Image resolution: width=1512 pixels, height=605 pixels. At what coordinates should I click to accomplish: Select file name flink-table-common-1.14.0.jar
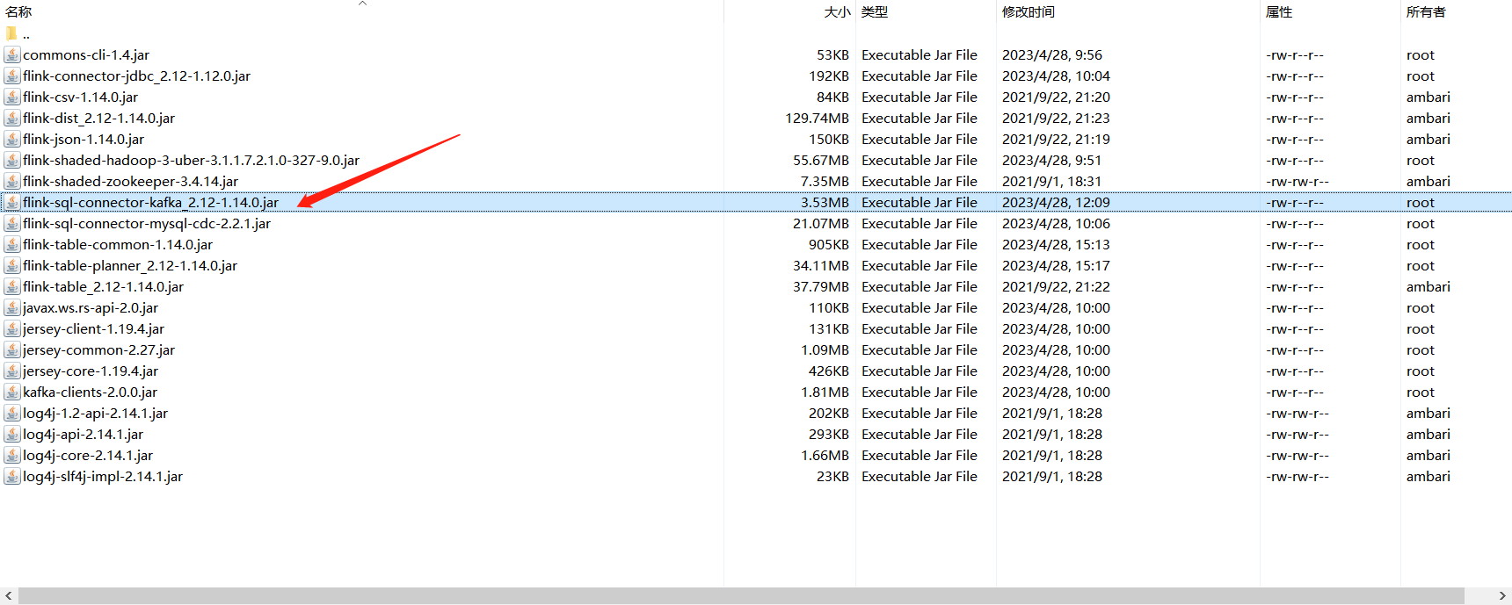coord(118,244)
